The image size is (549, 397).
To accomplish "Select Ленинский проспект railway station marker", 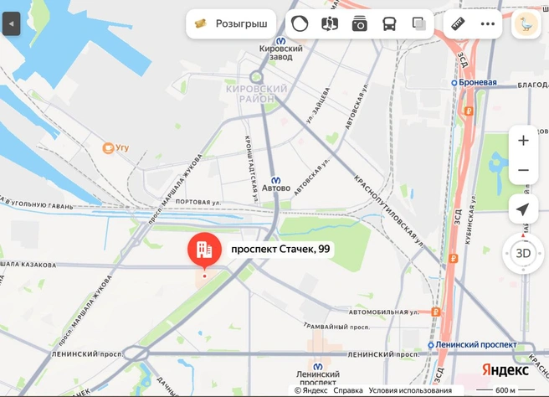I will click(431, 345).
